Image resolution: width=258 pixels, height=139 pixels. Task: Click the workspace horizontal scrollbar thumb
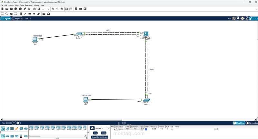pos(62,119)
